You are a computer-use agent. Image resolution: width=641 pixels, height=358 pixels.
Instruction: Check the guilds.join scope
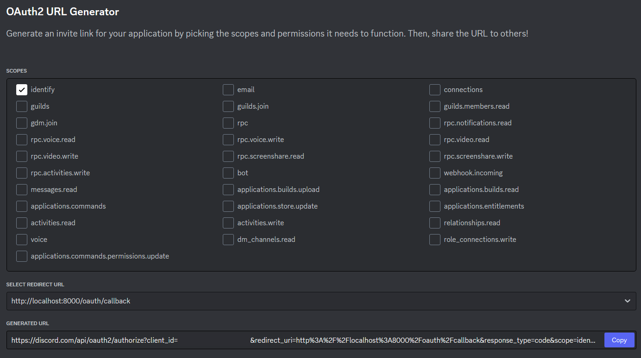(x=228, y=106)
